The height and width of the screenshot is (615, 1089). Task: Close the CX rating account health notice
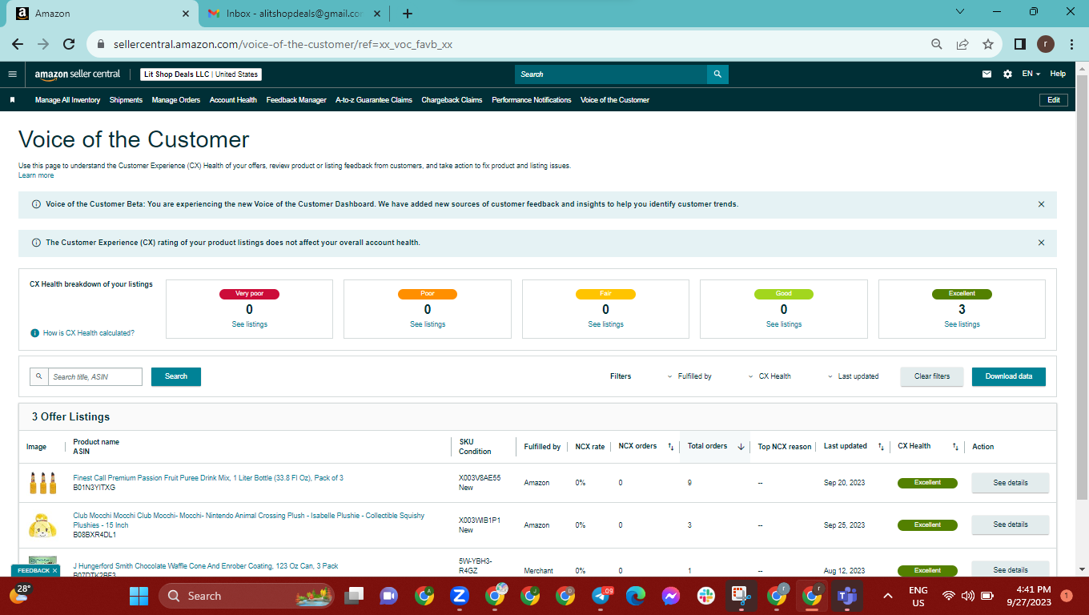pos(1041,243)
